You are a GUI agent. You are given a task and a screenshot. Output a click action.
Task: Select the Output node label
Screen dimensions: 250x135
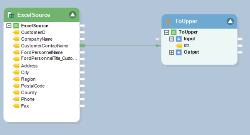click(191, 52)
